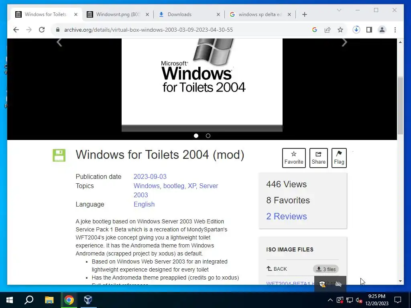Switch to the Windows for Toilets tab
This screenshot has width=411, height=308.
(45, 14)
